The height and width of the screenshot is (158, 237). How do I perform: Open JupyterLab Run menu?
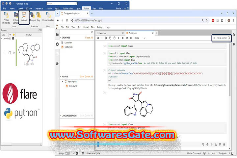click(x=79, y=27)
